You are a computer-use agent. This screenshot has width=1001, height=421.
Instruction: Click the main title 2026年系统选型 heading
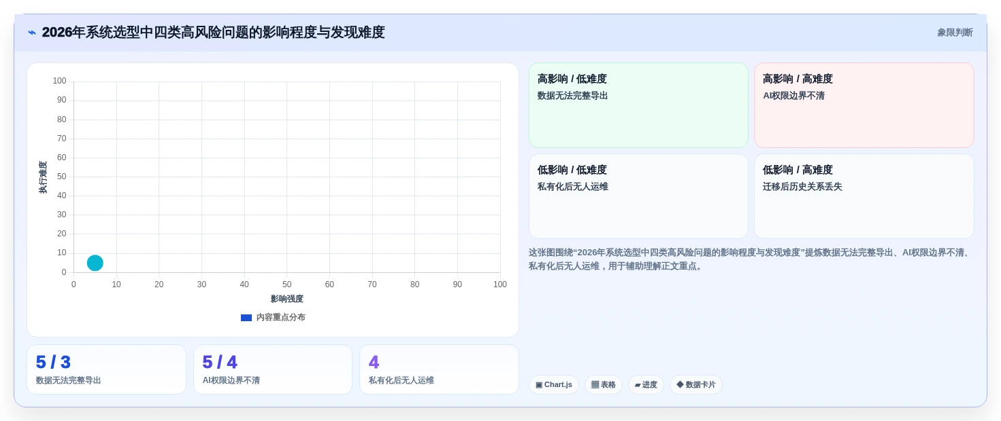[x=213, y=33]
